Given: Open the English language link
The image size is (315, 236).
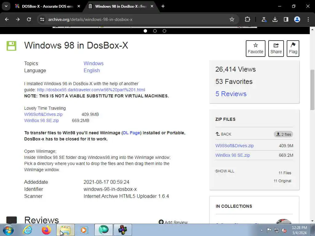Looking at the screenshot, I should click(92, 71).
